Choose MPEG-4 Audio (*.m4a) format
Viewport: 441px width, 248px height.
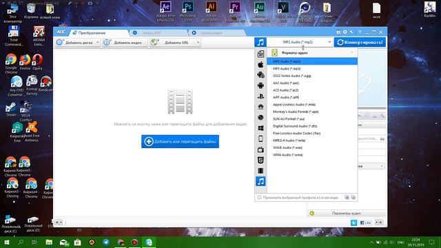point(312,141)
